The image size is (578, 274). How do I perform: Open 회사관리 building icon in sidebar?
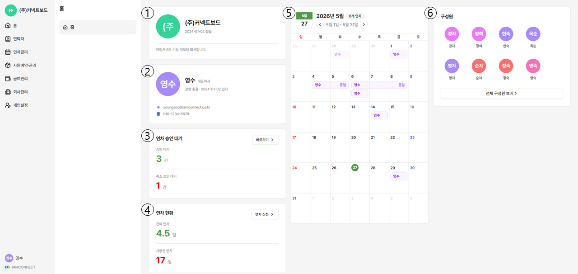(8, 92)
